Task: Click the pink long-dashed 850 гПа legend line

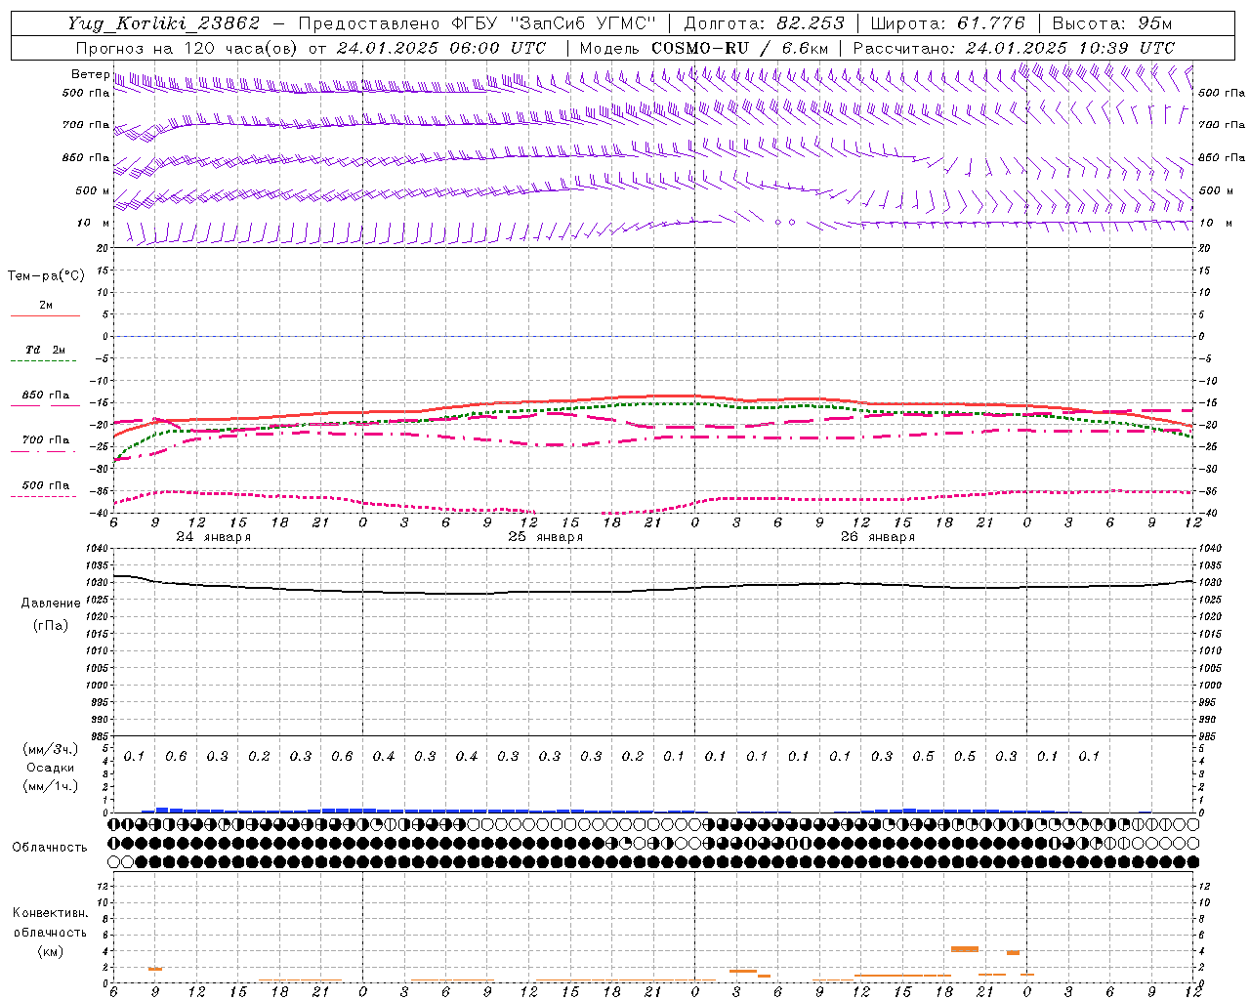Action: [x=43, y=405]
